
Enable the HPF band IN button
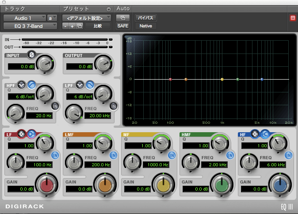point(55,106)
